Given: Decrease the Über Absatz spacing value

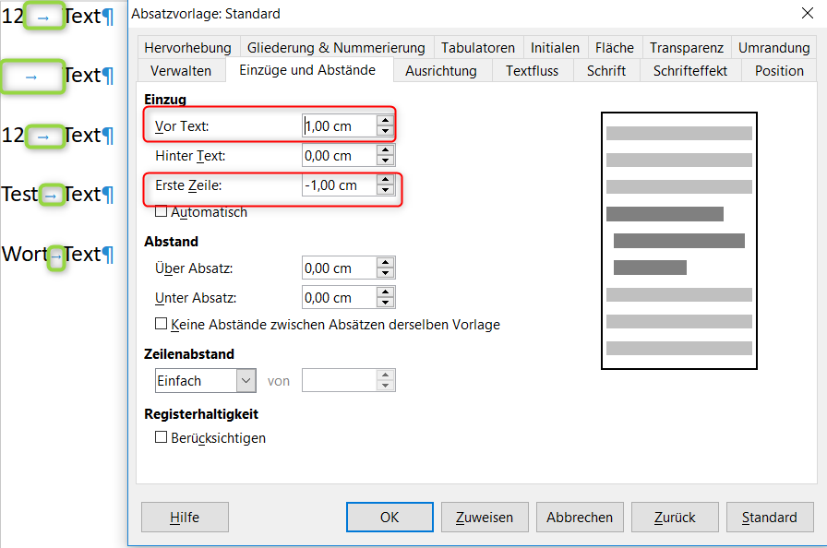Looking at the screenshot, I should tap(385, 274).
